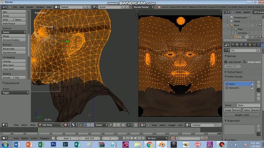Enable the Auto Smooth checkbox
Image resolution: width=264 pixels, height=148 pixels.
(226, 62)
